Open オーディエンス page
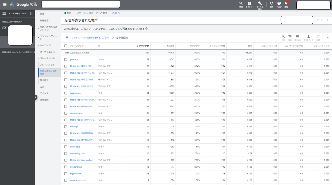The height and width of the screenshot is (185, 332). click(x=47, y=52)
